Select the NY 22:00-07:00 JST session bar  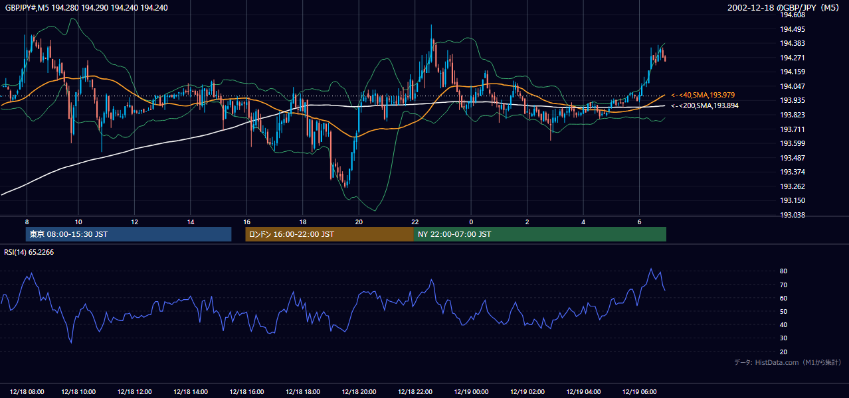pyautogui.click(x=540, y=234)
